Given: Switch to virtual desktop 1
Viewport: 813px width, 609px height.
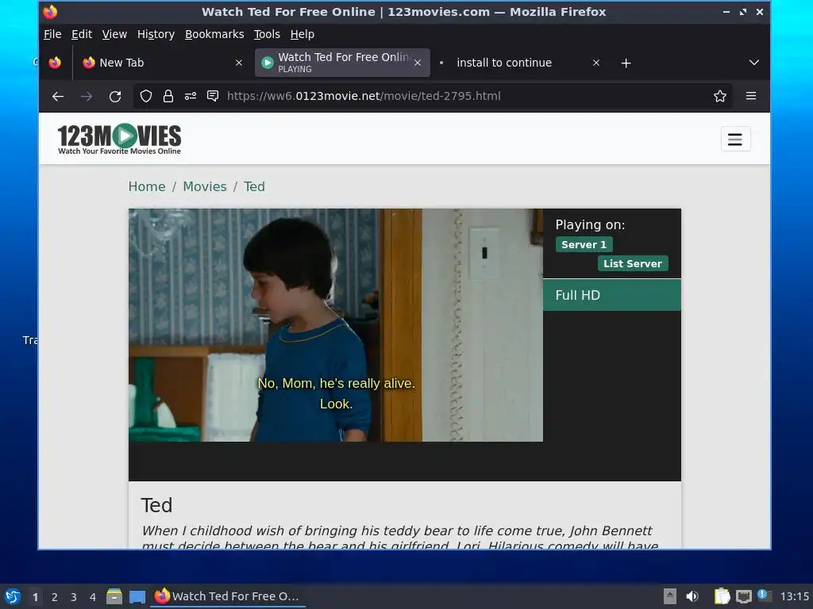Looking at the screenshot, I should [35, 597].
